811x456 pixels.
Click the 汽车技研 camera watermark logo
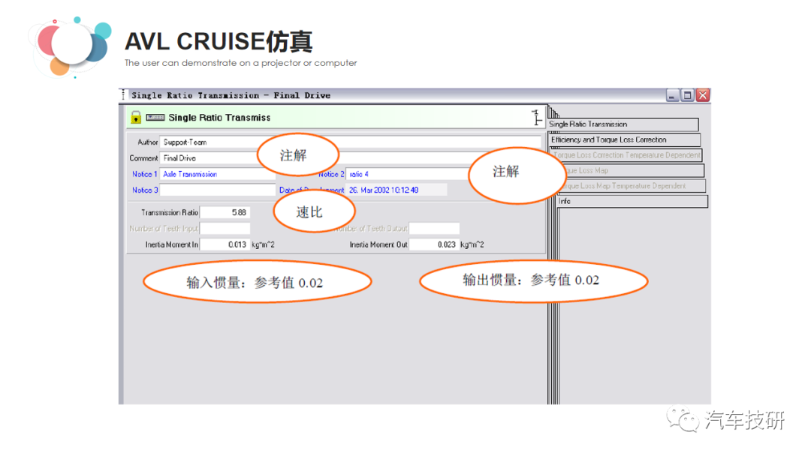(x=682, y=421)
